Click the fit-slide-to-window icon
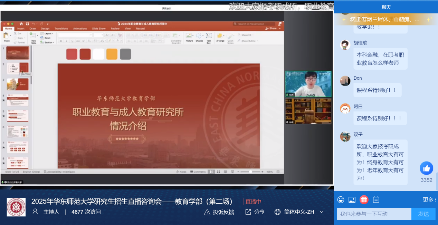 278,172
